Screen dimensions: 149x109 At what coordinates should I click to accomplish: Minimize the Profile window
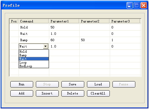click(130, 5)
